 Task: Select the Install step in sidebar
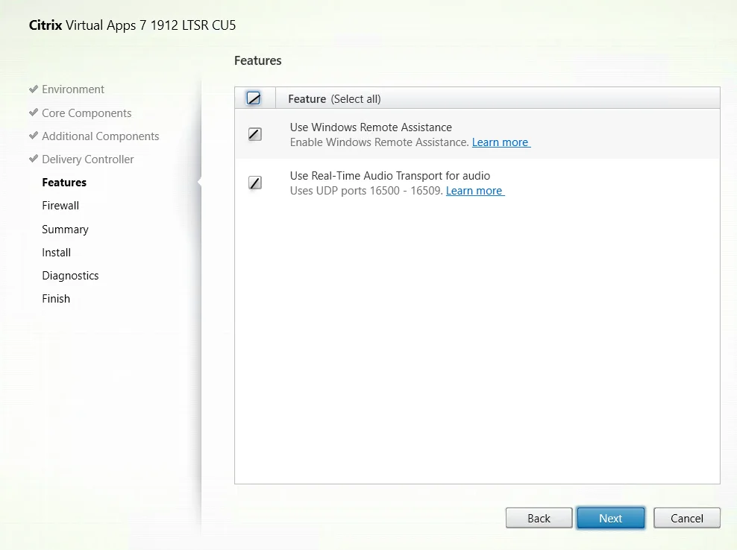coord(57,252)
